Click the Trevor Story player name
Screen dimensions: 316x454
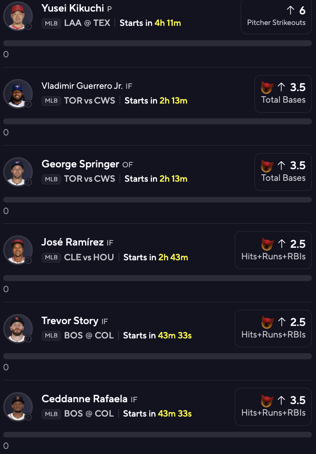coord(70,321)
